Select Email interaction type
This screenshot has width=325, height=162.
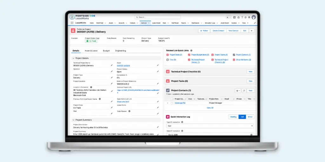click(x=250, y=117)
